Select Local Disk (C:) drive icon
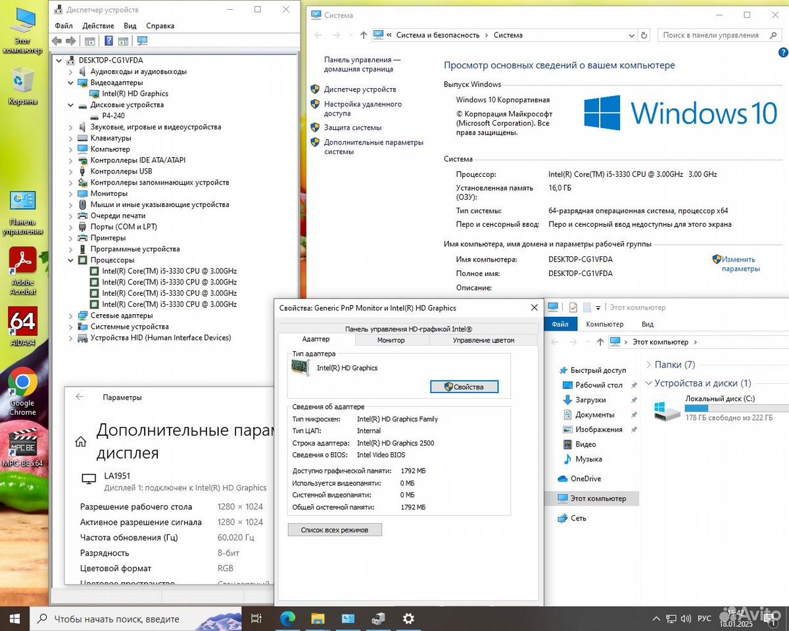Viewport: 789px width, 631px height. [667, 411]
